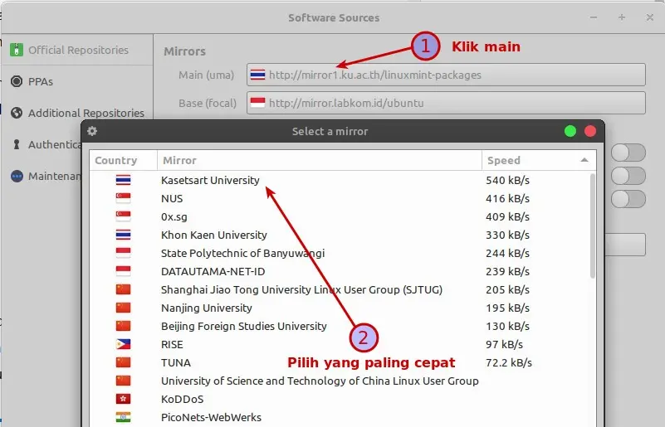Click 416 kB/s speed value
Image resolution: width=665 pixels, height=427 pixels.
507,198
